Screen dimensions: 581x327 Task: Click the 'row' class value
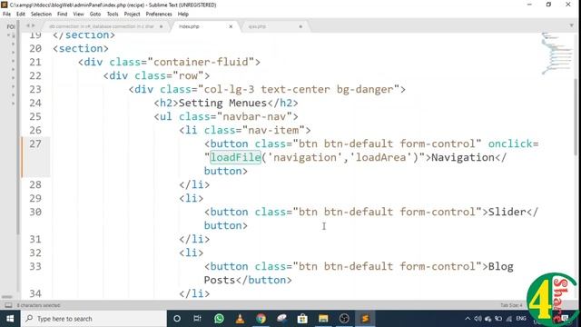click(188, 75)
